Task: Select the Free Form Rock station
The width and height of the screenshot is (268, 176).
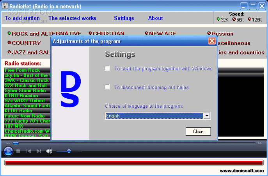Action: [x=28, y=70]
